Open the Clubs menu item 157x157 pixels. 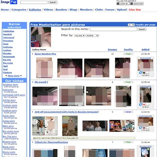pyautogui.click(x=99, y=10)
